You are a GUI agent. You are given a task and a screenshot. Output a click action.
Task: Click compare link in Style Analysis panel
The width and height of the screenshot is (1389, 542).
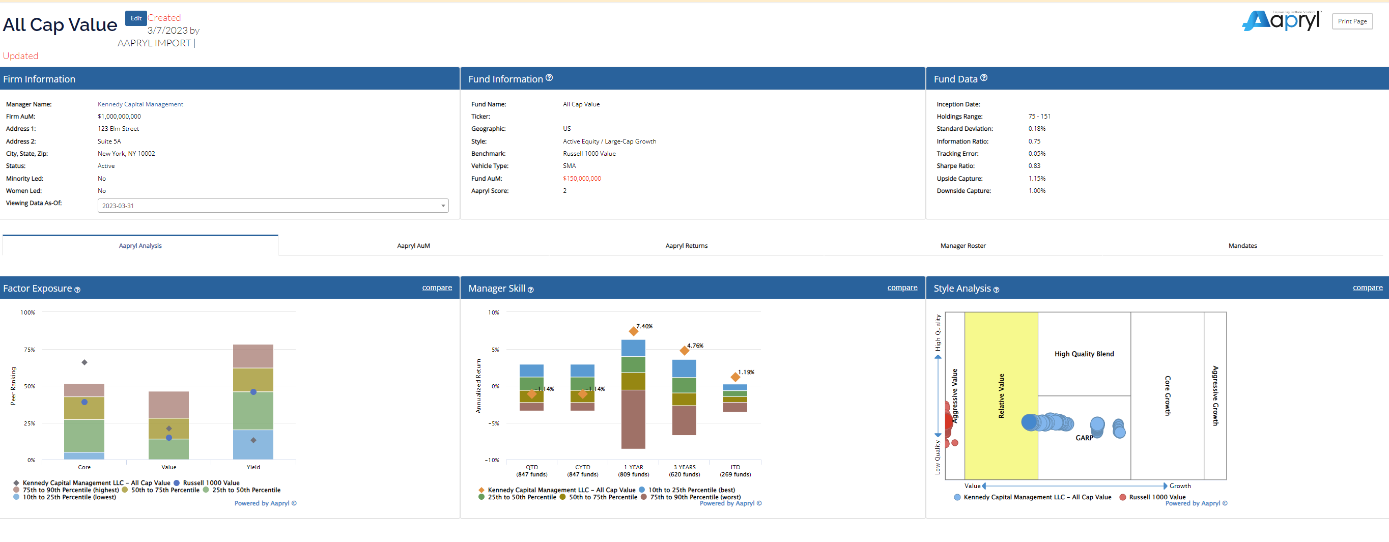click(1368, 288)
